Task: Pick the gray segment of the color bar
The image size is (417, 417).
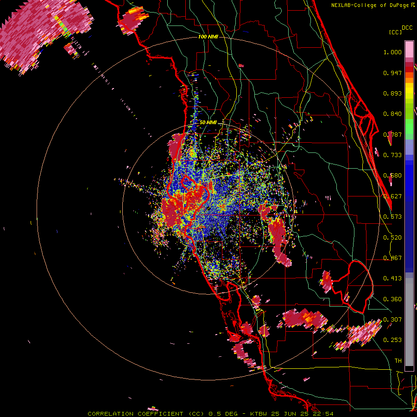Action: coord(409,322)
